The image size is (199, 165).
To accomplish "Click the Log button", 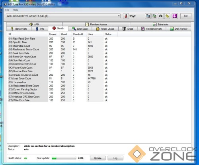I will pyautogui.click(x=115, y=158).
